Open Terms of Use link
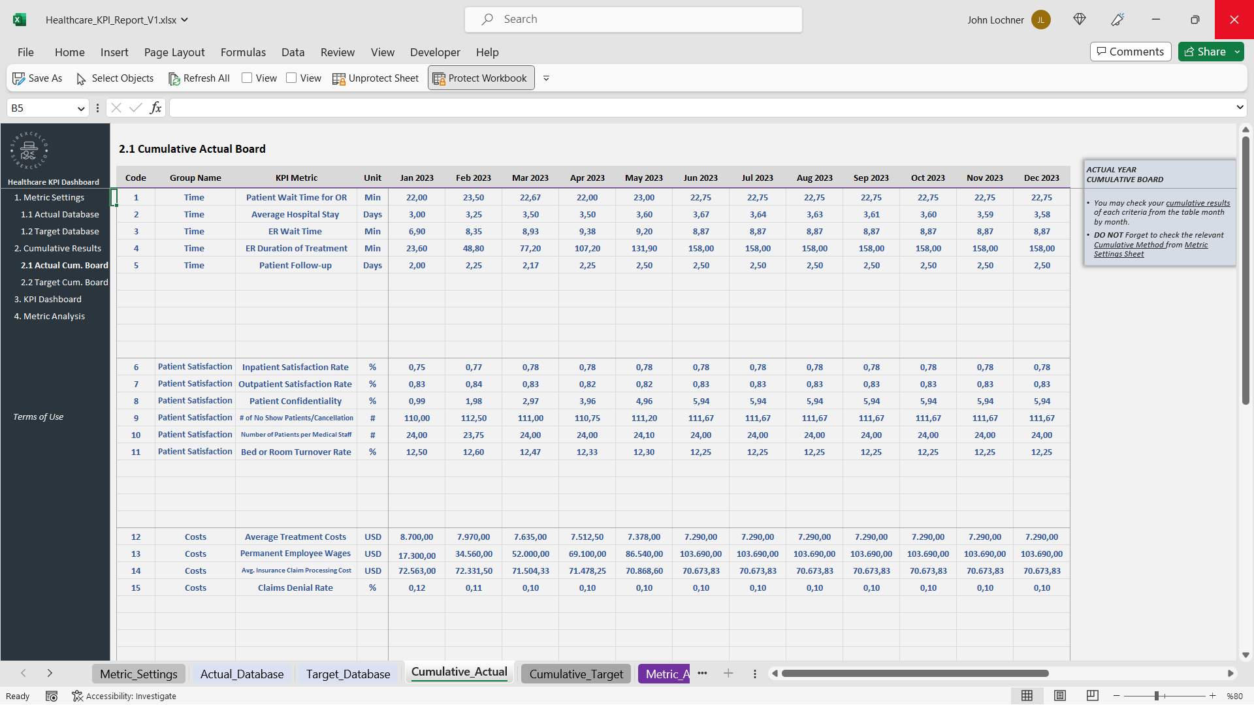Screen dimensions: 1254x705 click(38, 416)
